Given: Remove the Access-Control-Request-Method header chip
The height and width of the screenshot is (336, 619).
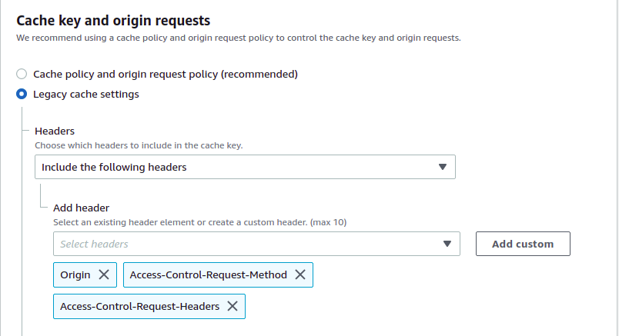Looking at the screenshot, I should coord(300,274).
